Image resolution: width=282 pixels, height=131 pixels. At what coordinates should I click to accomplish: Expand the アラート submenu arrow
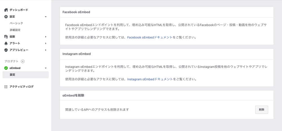(x=46, y=43)
